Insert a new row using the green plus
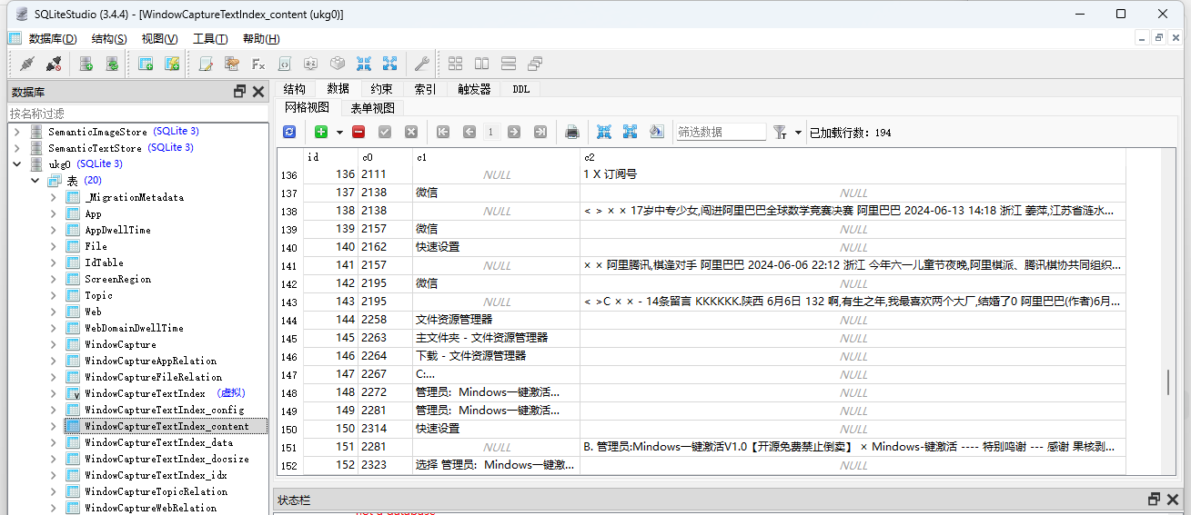1191x515 pixels. pos(321,132)
